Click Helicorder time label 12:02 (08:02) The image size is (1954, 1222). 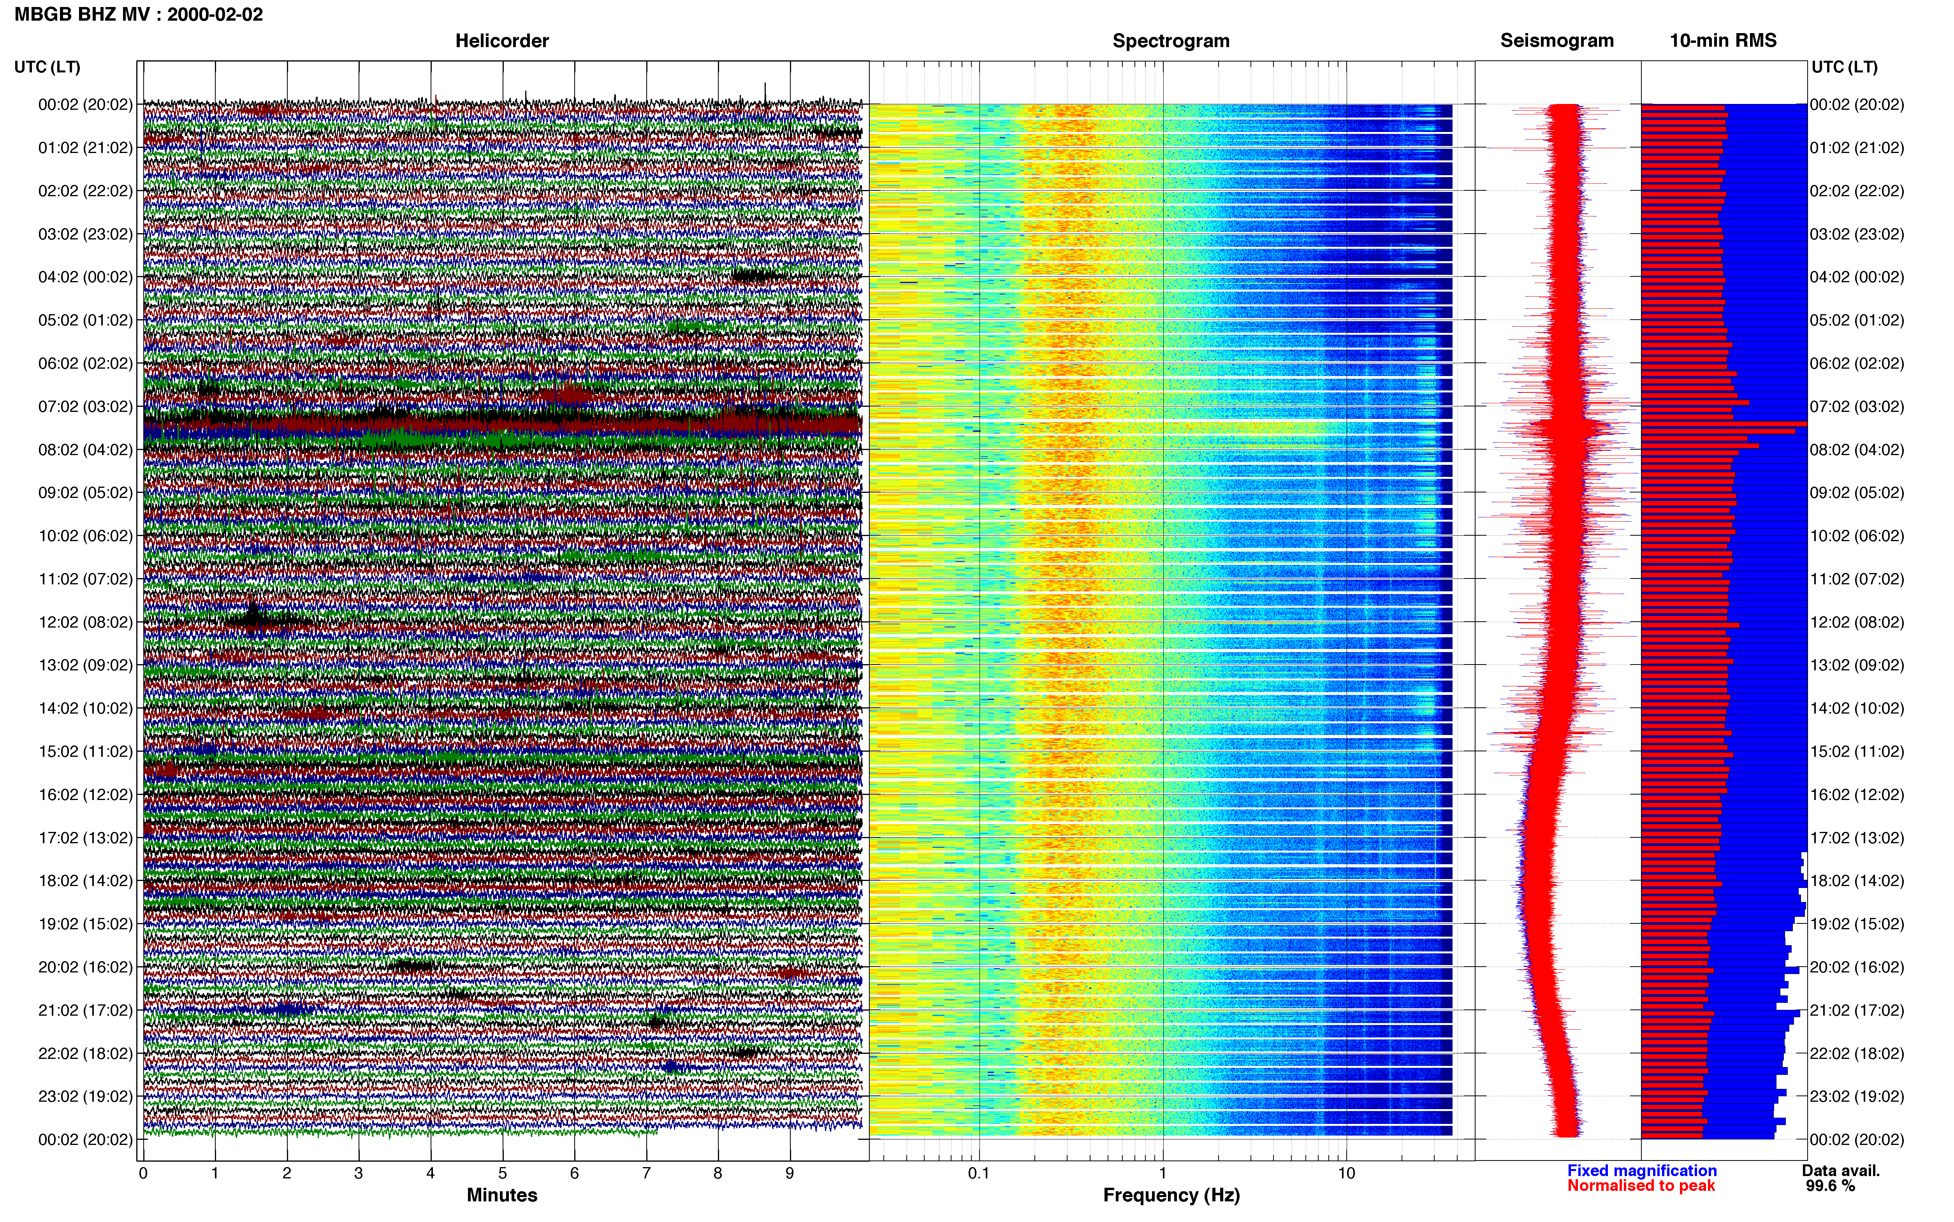point(86,622)
